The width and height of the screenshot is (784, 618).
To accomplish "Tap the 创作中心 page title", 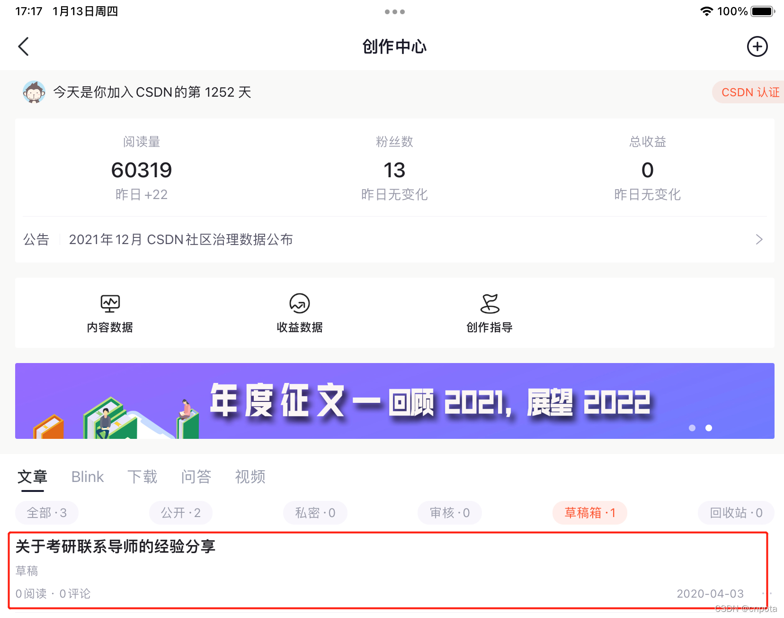I will (394, 46).
